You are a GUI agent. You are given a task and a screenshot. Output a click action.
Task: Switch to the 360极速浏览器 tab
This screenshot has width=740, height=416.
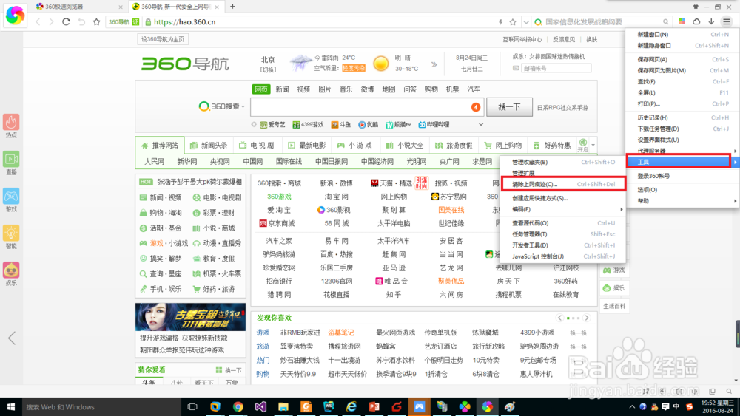pos(79,7)
